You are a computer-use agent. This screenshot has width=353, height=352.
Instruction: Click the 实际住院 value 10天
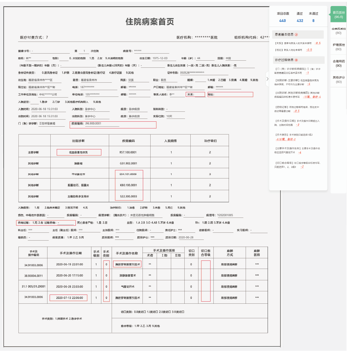pos(169,116)
